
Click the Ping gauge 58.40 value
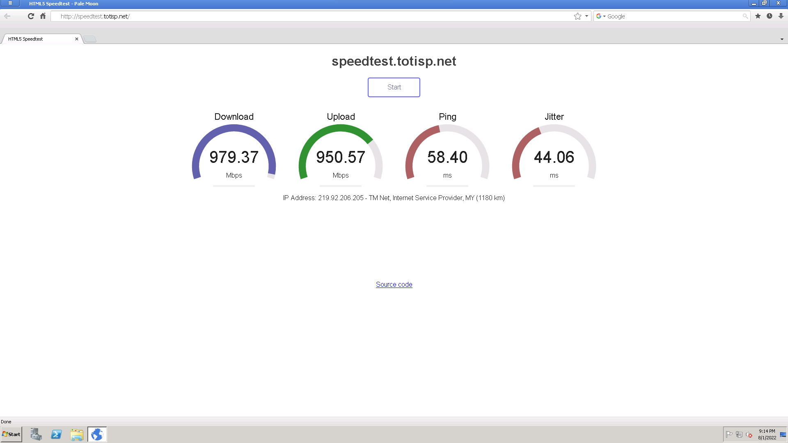click(447, 157)
